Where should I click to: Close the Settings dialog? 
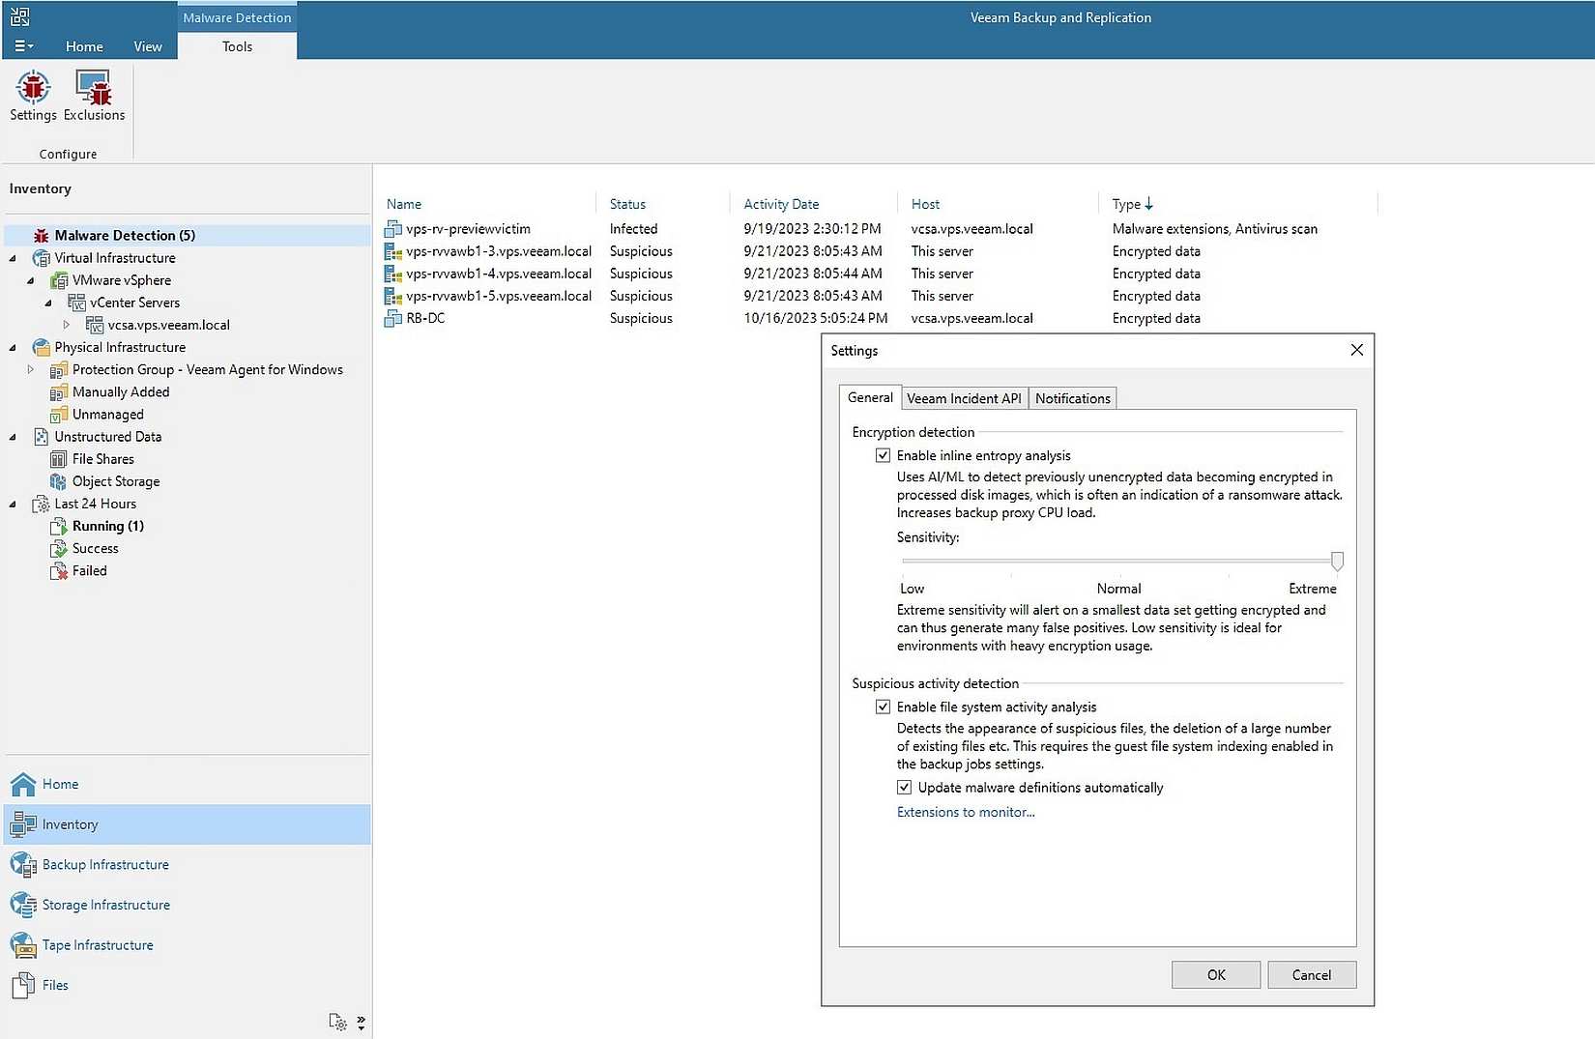1357,350
